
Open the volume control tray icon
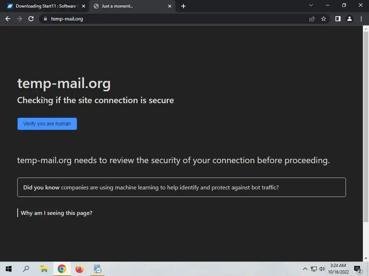pos(322,269)
